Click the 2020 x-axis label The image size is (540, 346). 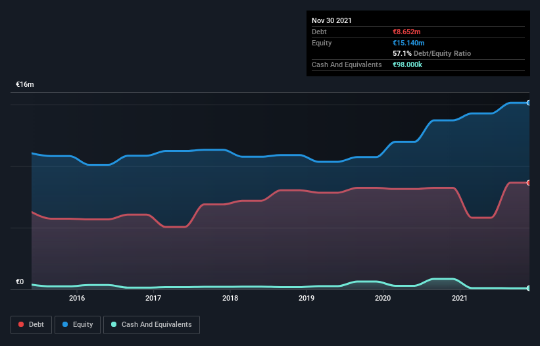tap(383, 298)
